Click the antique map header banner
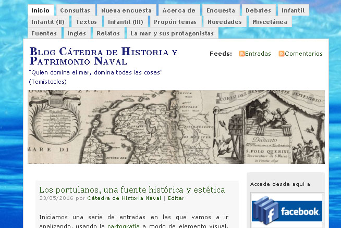 (x=176, y=127)
